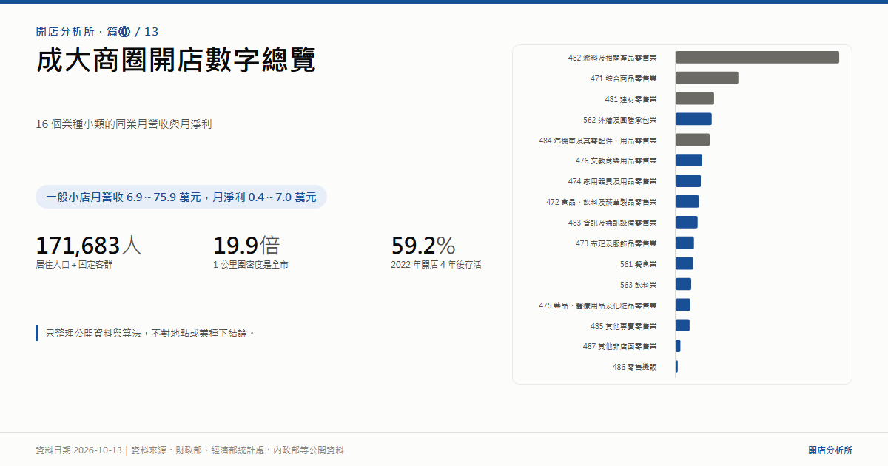Click the label '486 零售攤販'
Viewport: 888px width, 466px height.
(634, 368)
